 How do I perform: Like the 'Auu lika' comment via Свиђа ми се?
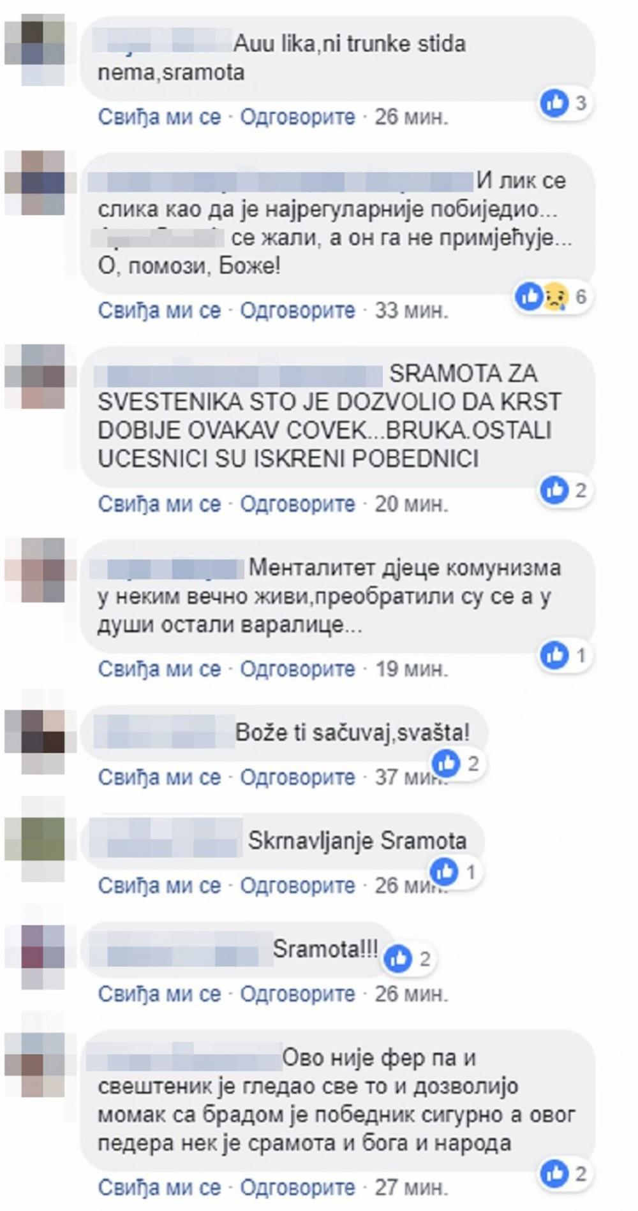coord(159,117)
